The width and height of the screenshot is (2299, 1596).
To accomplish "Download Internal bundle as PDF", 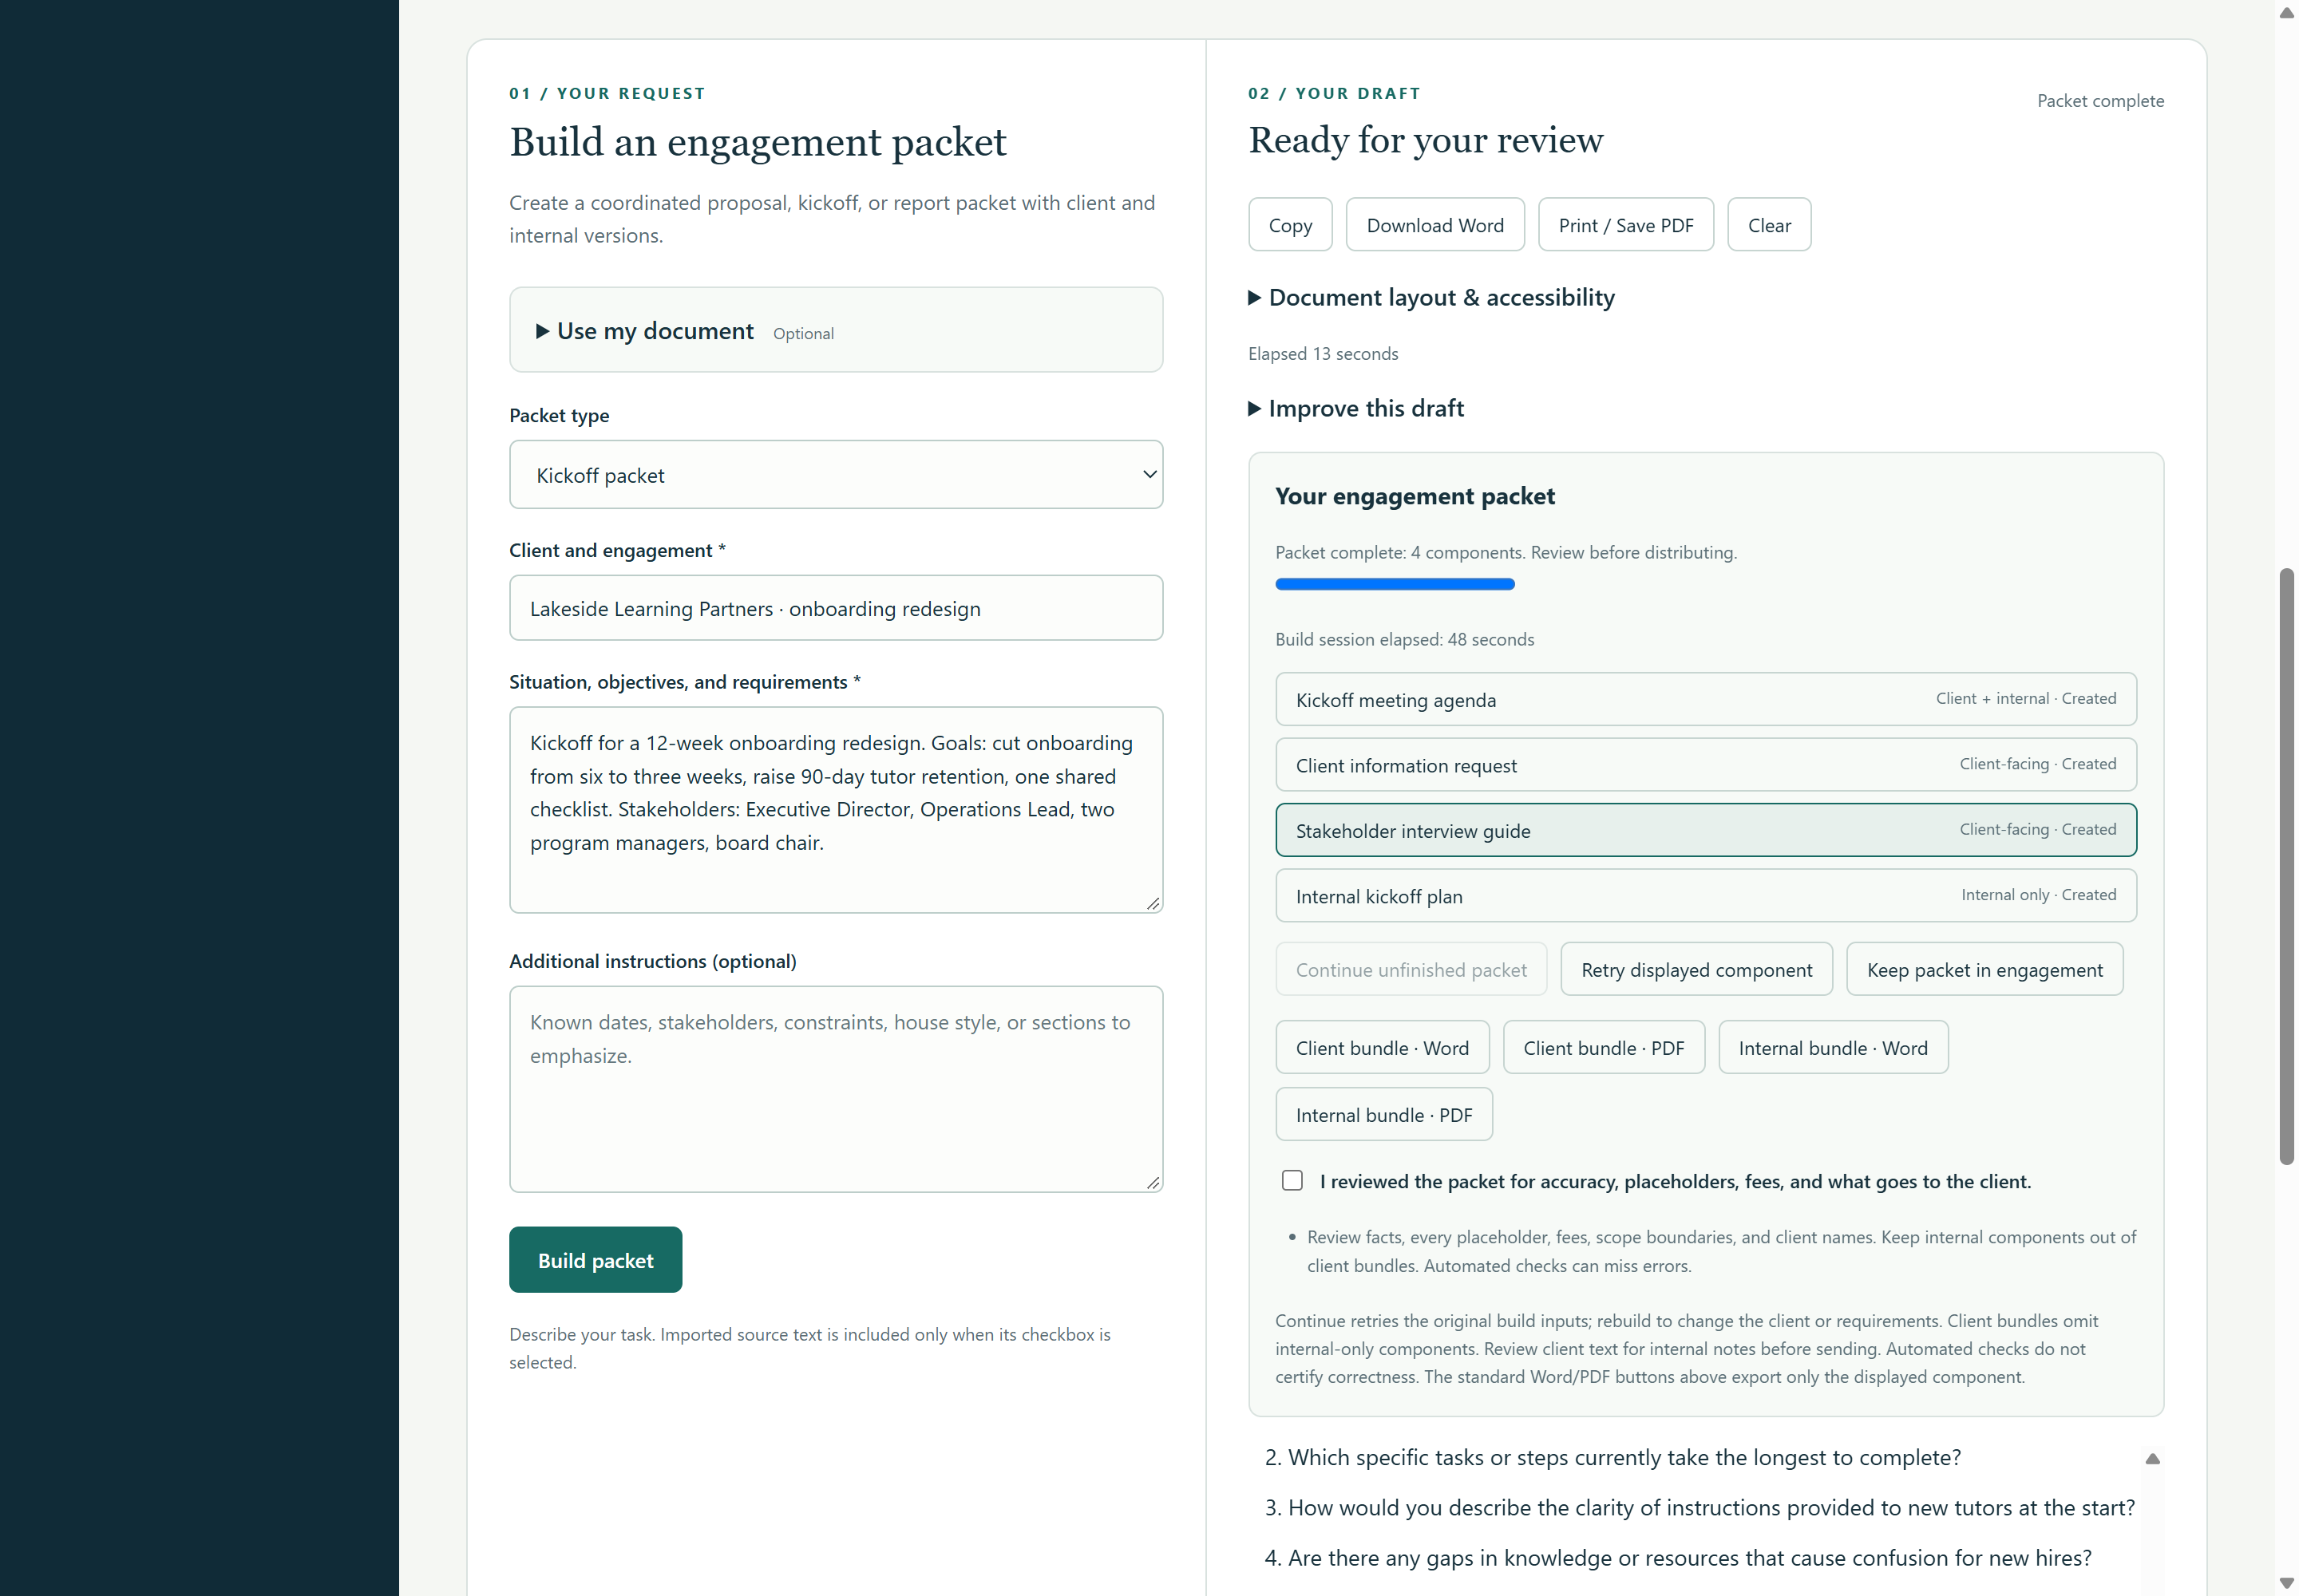I will point(1383,1114).
